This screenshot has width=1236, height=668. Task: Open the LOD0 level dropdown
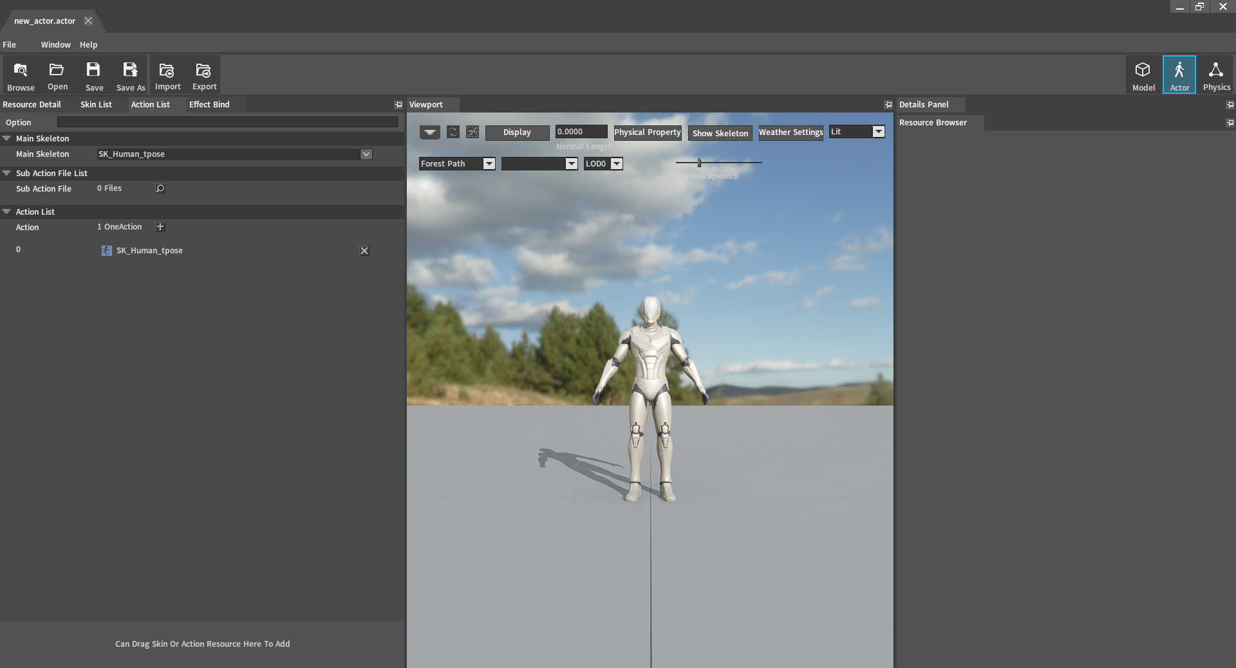point(617,164)
